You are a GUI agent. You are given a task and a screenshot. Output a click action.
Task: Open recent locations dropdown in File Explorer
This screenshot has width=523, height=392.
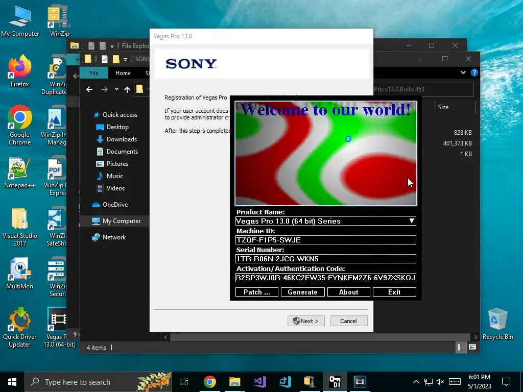pos(116,89)
